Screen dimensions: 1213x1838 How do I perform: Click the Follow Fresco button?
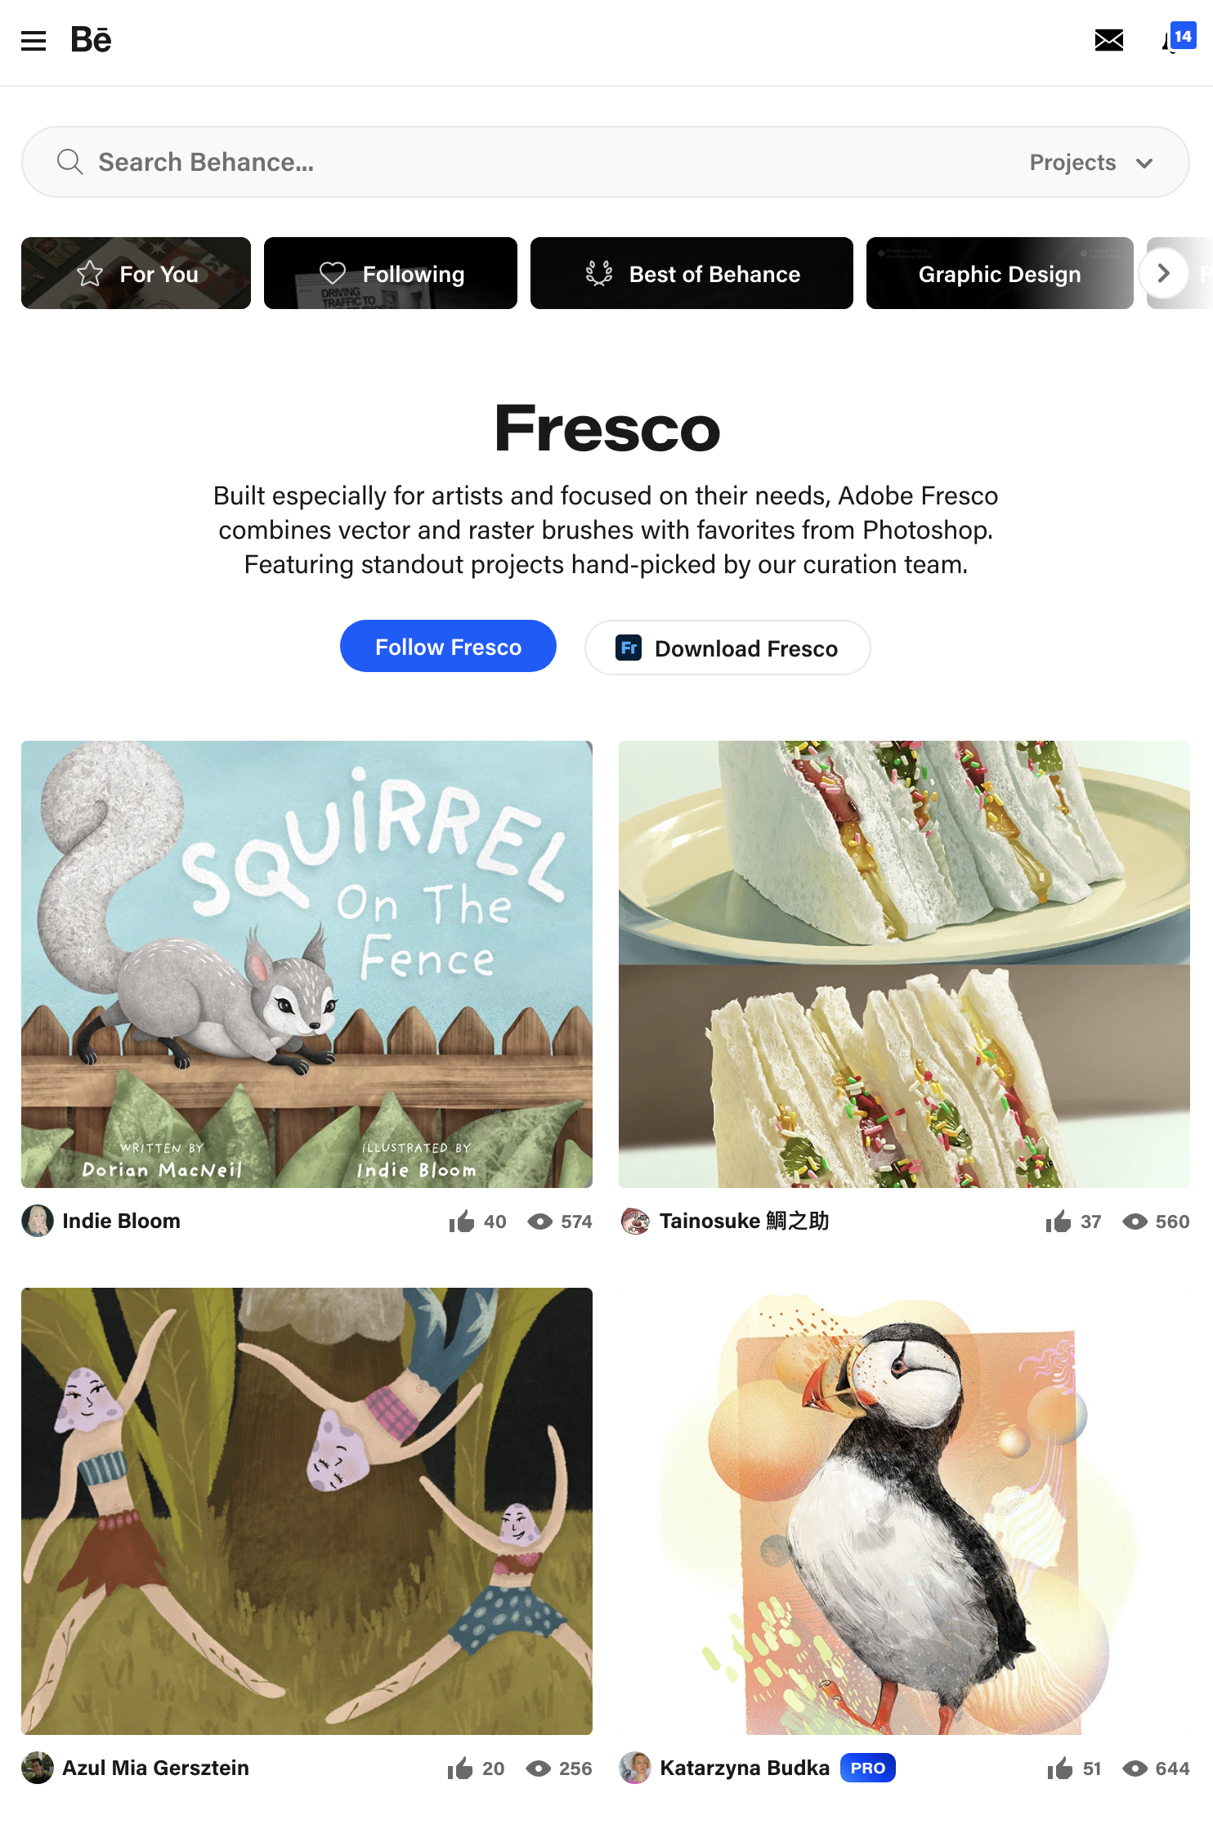pos(448,646)
